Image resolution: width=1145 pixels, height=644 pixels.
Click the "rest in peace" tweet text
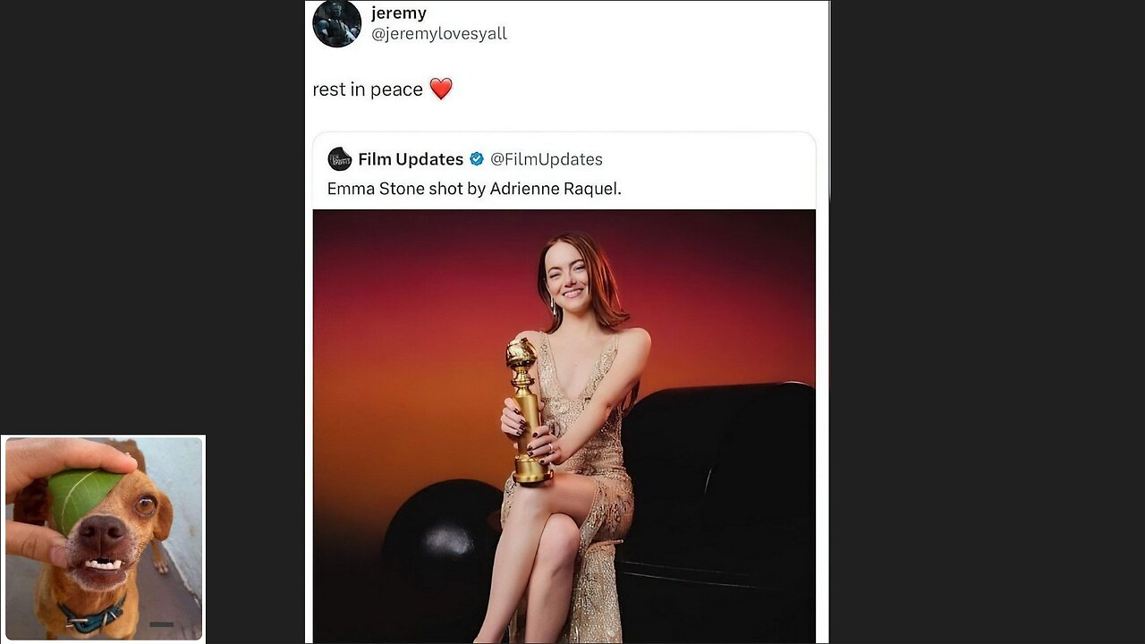pos(368,89)
